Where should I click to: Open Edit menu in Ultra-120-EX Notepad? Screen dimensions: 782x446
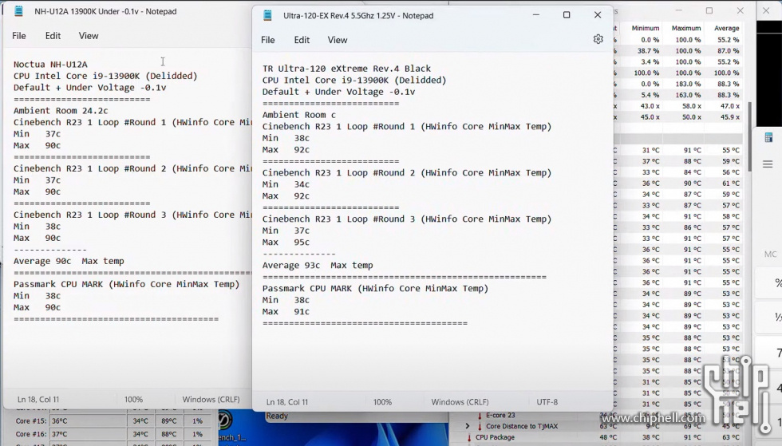coord(302,40)
